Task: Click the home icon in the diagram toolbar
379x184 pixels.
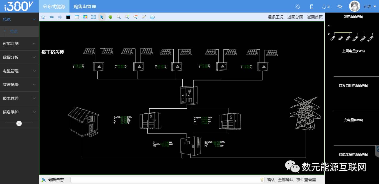Action: [43, 17]
